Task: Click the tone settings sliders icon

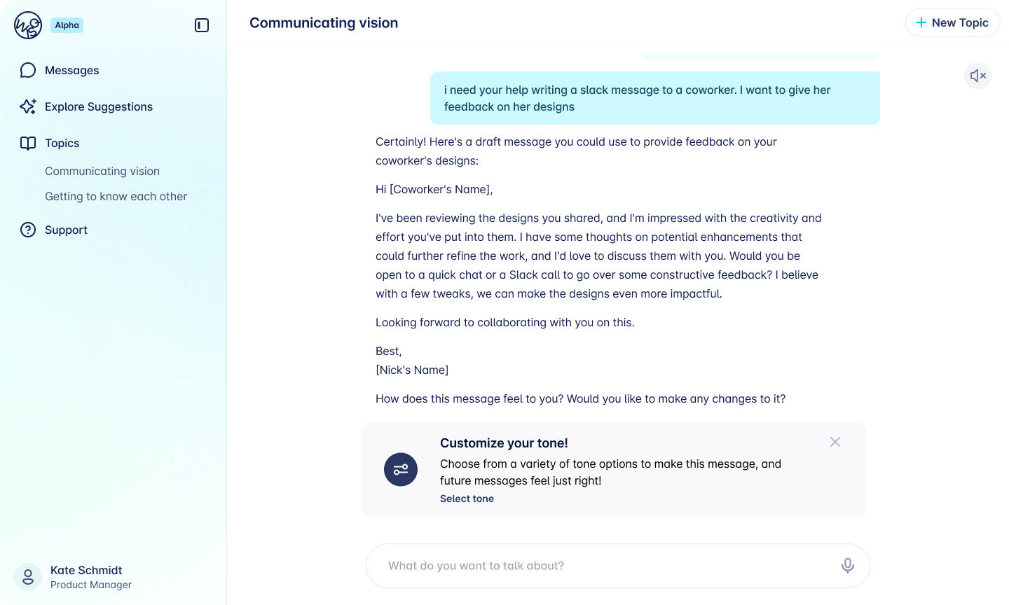Action: (x=400, y=469)
